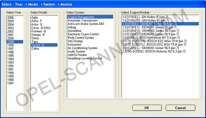Select year 2006 in the year list
206x118 pixels.
pos(11,18)
